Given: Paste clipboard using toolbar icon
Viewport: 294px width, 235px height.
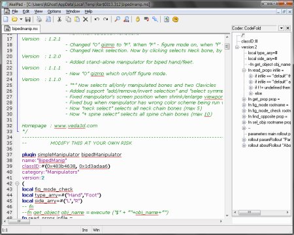Looking at the screenshot, I should (x=77, y=20).
